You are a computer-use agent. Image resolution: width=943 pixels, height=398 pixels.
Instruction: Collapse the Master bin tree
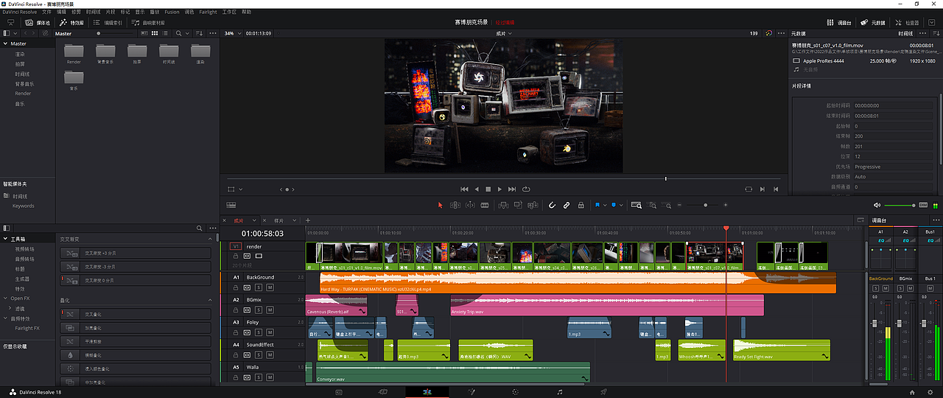coord(5,43)
